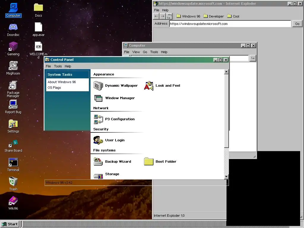Open User Login security applet
This screenshot has width=304, height=228.
tap(109, 140)
